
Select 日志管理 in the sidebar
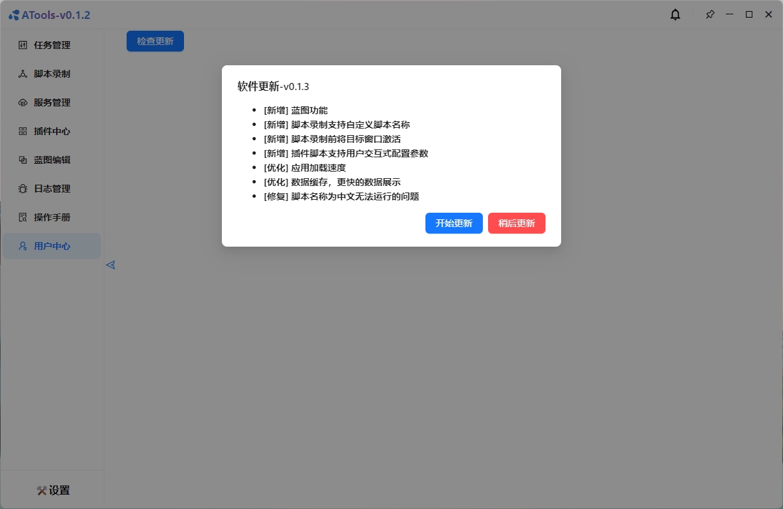click(x=52, y=189)
